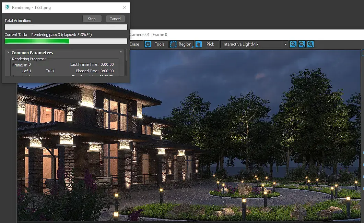The height and width of the screenshot is (223, 364).
Task: Click the Stop button in the Rendering dialog
Action: [92, 19]
